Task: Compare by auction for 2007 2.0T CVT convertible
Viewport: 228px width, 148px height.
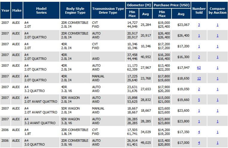Action: (218, 25)
